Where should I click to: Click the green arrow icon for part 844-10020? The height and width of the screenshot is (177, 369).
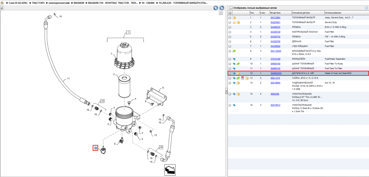coord(234,51)
